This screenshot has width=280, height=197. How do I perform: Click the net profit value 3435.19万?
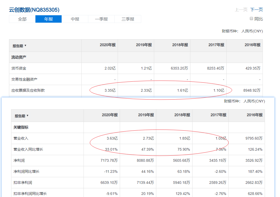point(218,160)
